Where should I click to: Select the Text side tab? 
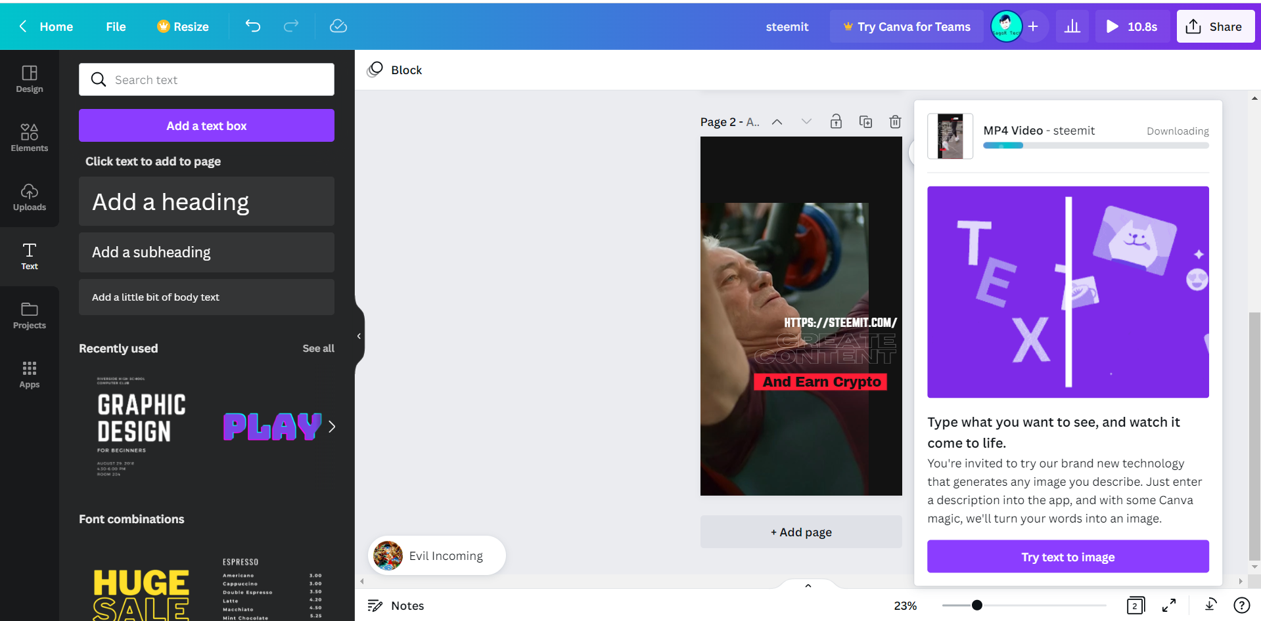[x=30, y=257]
